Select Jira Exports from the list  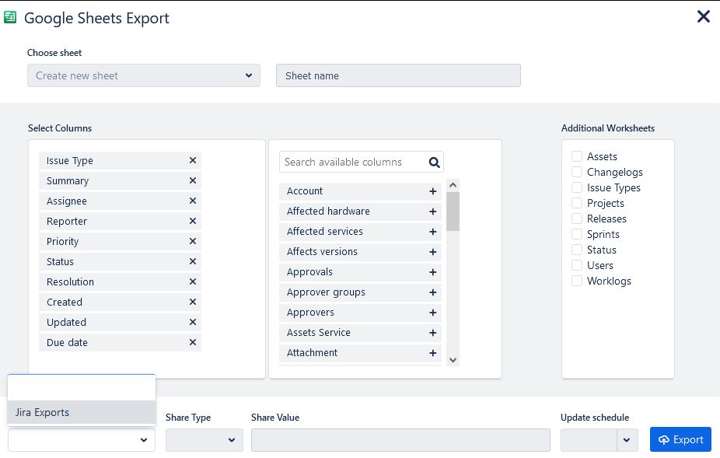coord(82,412)
